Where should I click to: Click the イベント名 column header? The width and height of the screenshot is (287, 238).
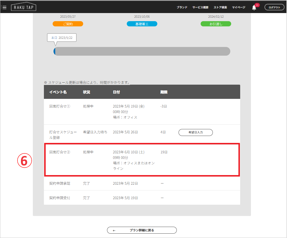pos(58,92)
